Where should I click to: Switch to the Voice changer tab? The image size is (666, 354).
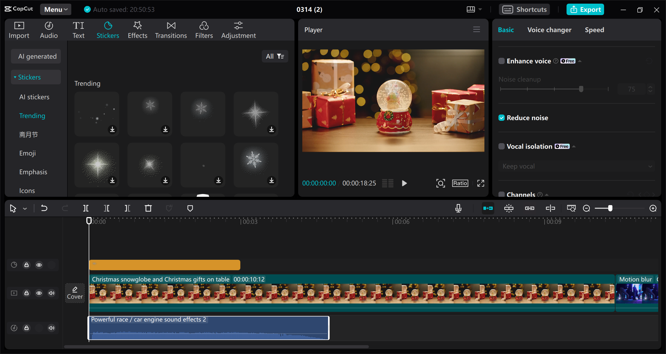549,30
